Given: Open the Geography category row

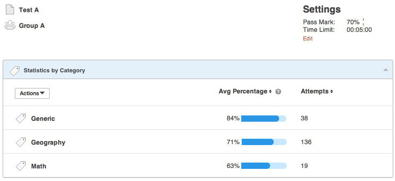Looking at the screenshot, I should point(48,142).
